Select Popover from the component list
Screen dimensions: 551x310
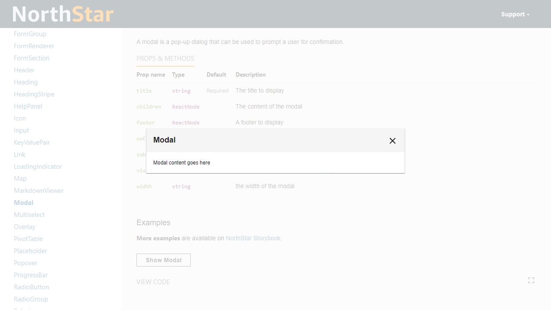pos(25,263)
